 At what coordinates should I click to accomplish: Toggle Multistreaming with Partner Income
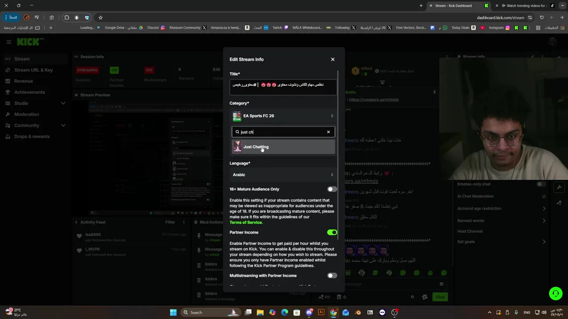pyautogui.click(x=332, y=276)
